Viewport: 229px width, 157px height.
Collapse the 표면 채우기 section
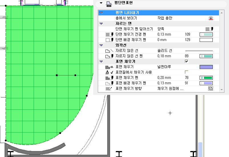(101, 62)
